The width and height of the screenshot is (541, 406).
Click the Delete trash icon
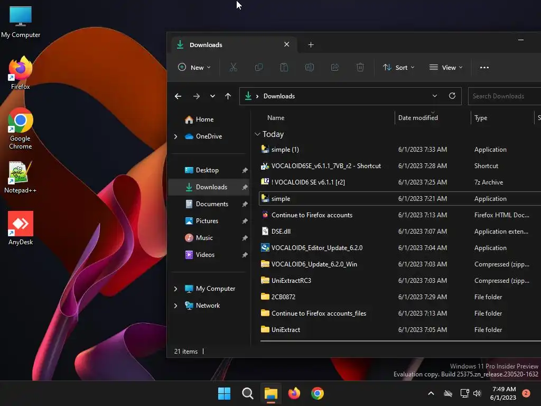tap(360, 67)
